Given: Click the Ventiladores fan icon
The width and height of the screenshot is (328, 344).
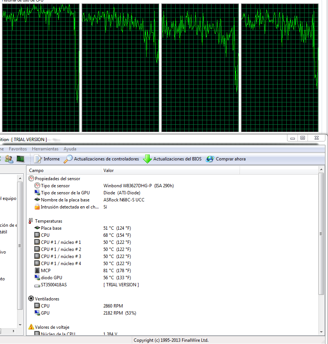Looking at the screenshot, I should pyautogui.click(x=31, y=299).
